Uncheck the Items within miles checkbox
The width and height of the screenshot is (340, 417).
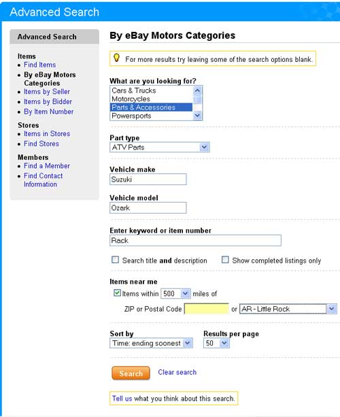pyautogui.click(x=117, y=293)
